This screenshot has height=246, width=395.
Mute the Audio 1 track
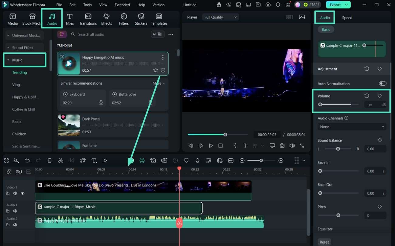15,211
